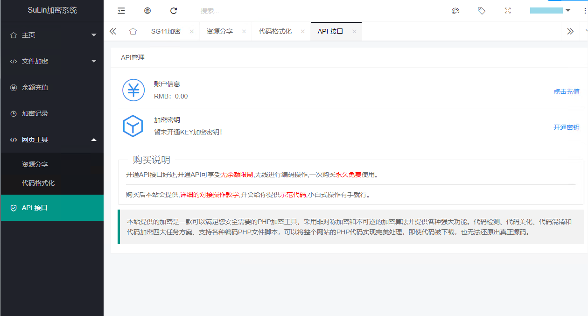This screenshot has height=316, width=588.
Task: Refresh the page with the reload icon
Action: tap(174, 10)
